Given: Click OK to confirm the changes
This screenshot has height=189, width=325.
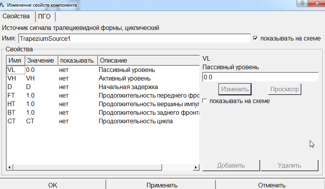Looking at the screenshot, I should coord(53,185).
